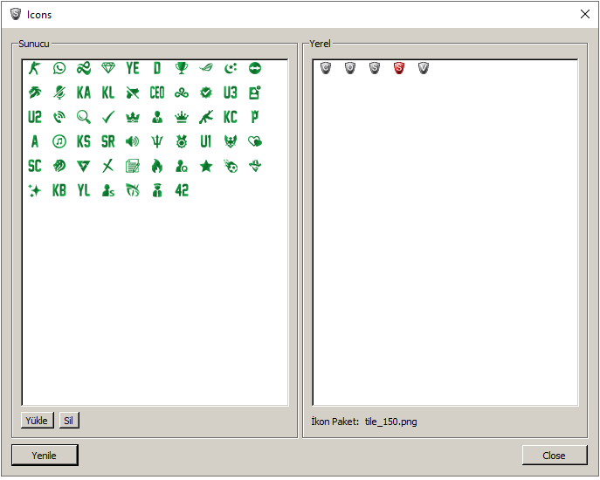Screen dimensions: 600x480
Task: Select the gray O shield in Yerel
Action: [349, 68]
